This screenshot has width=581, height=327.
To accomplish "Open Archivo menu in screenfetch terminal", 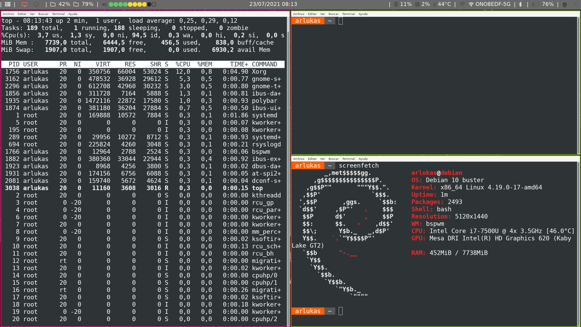I will (299, 158).
